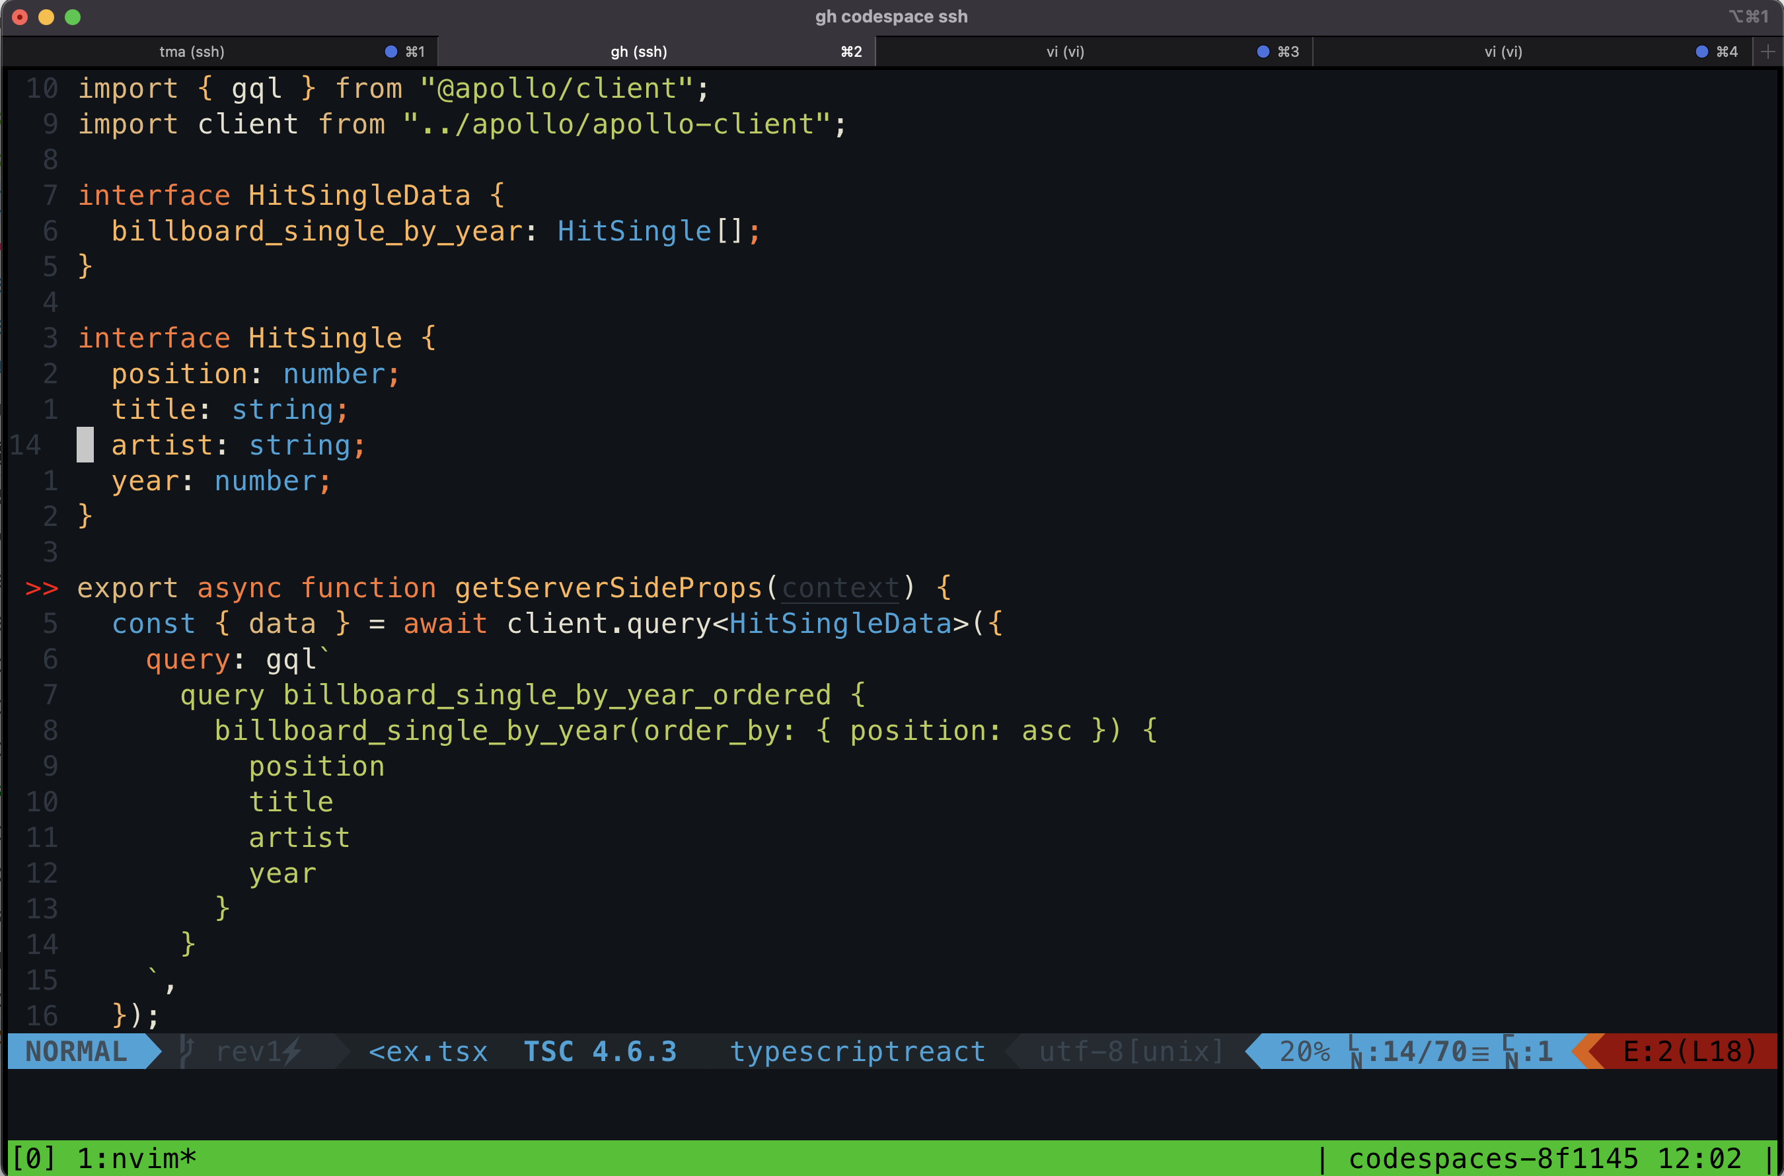Open a new terminal tab with plus button
The height and width of the screenshot is (1176, 1784).
point(1767,52)
